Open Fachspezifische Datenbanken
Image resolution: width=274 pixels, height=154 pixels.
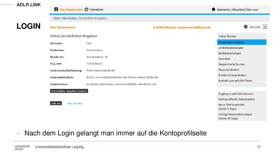237,99
